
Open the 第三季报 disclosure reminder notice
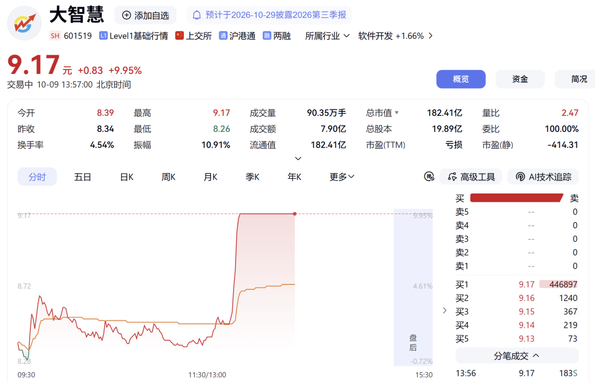[269, 15]
